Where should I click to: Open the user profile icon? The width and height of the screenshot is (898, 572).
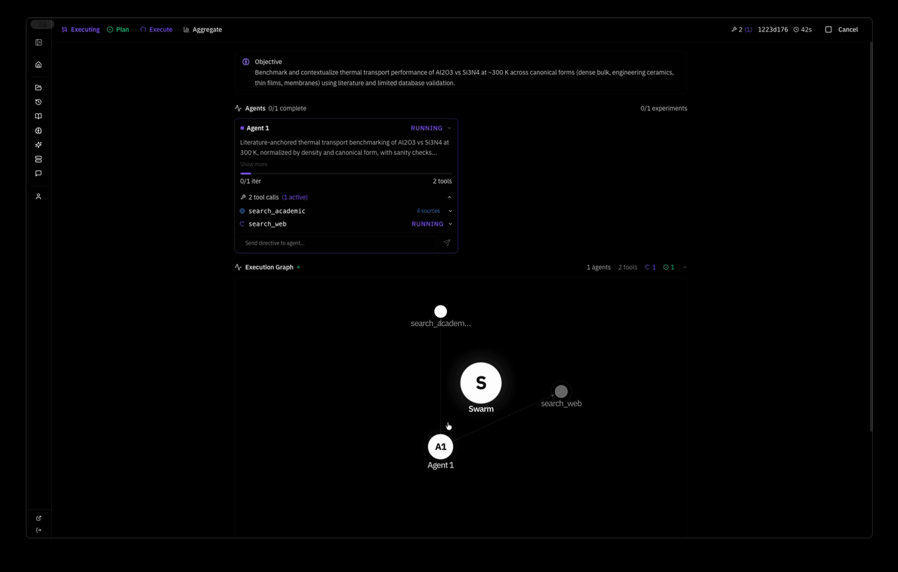click(39, 197)
